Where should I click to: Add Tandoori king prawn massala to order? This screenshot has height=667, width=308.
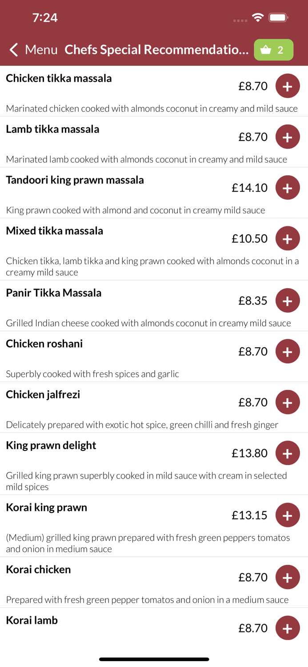click(288, 187)
